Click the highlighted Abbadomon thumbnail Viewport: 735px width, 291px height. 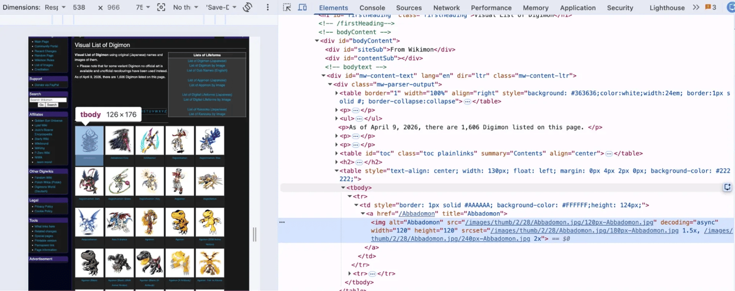pos(89,141)
